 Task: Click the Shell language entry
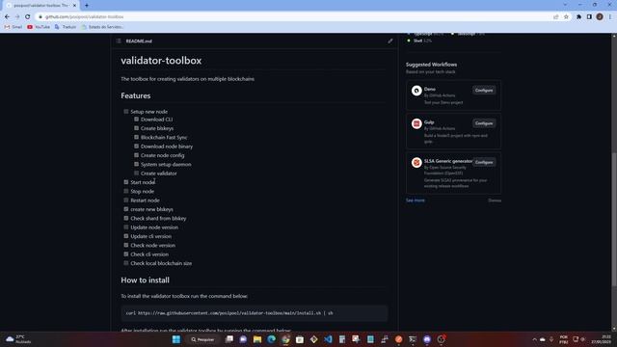tap(419, 40)
